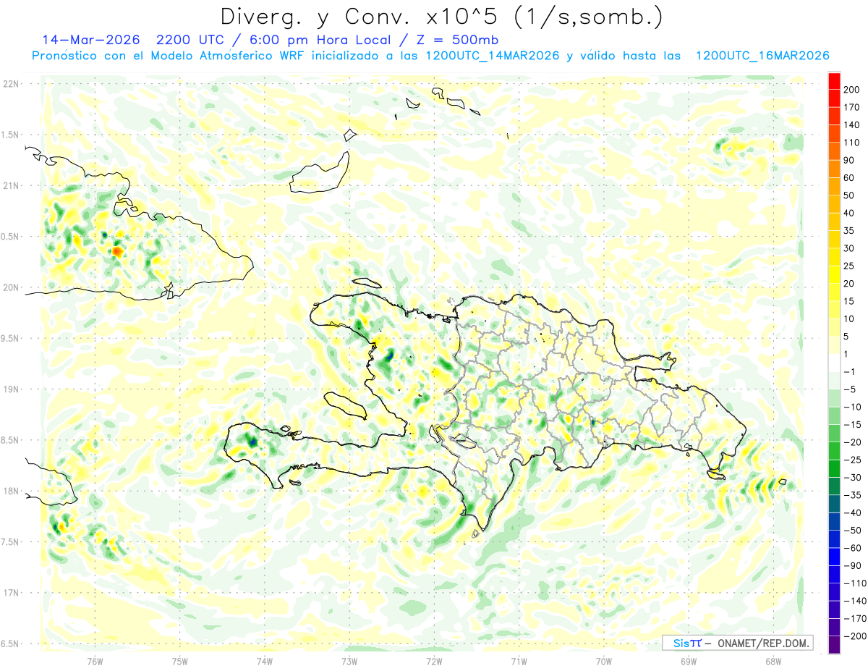
Task: Click the "72W" longitude label
Action: (x=434, y=662)
